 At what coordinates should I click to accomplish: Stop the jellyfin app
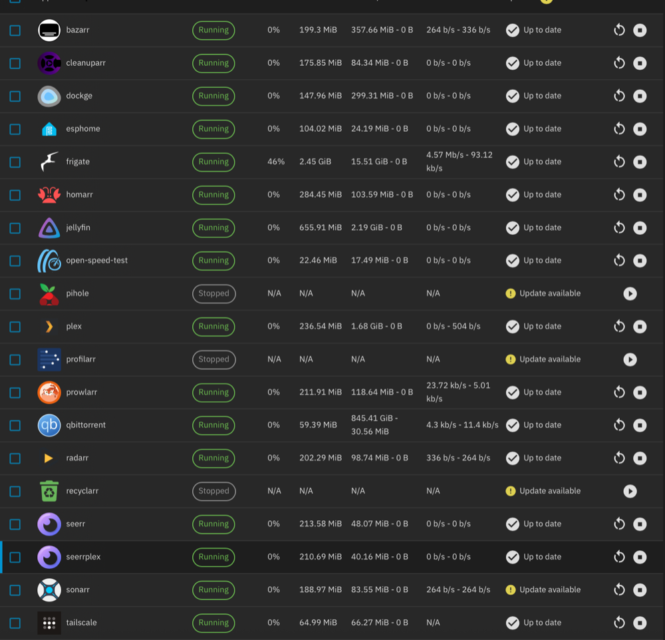[640, 228]
